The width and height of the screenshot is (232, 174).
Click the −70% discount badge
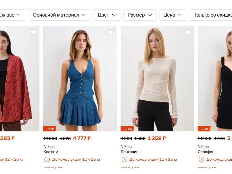[x=127, y=129]
